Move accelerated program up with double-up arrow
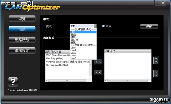The image size is (171, 104). tap(156, 60)
